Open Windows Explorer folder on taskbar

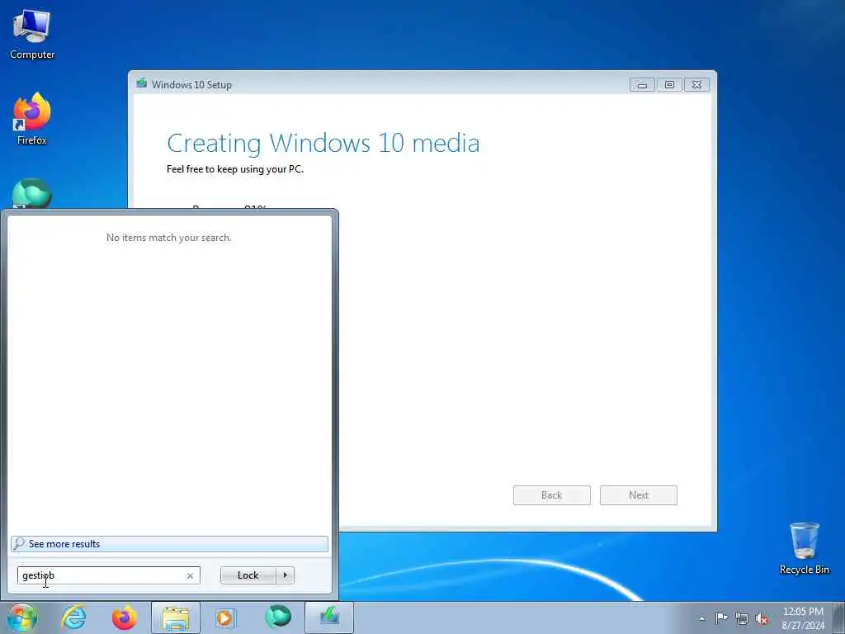tap(176, 617)
